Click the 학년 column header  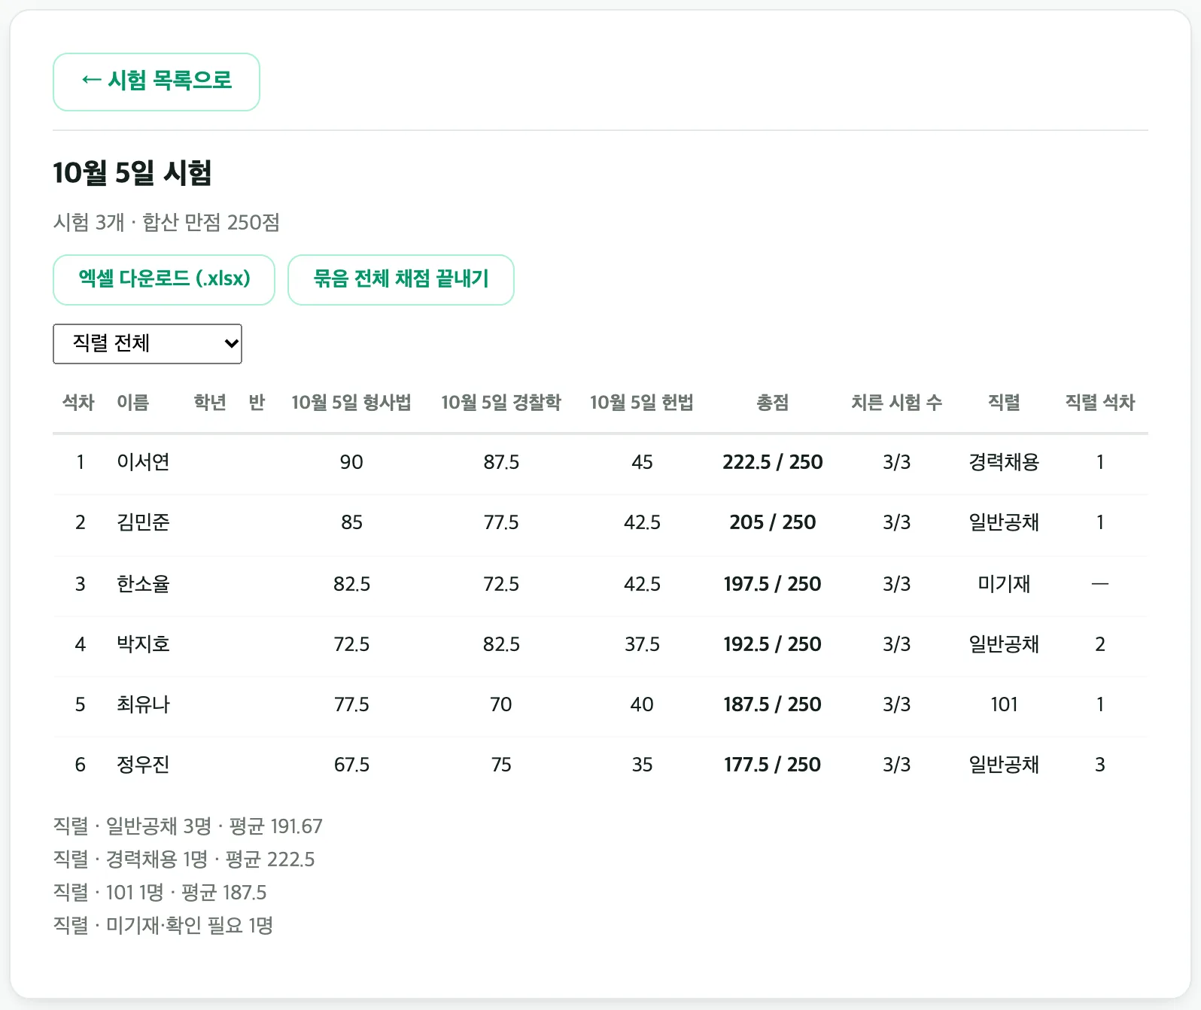[210, 403]
